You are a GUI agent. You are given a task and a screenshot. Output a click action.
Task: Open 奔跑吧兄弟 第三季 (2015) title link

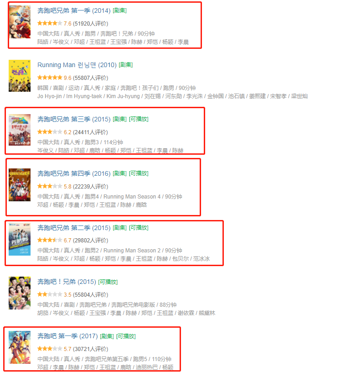point(74,119)
